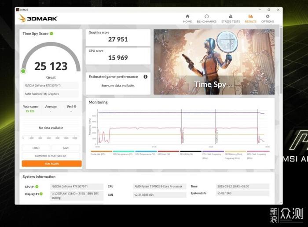Click the Time Spy benchmark thumbnail image

coord(214,62)
